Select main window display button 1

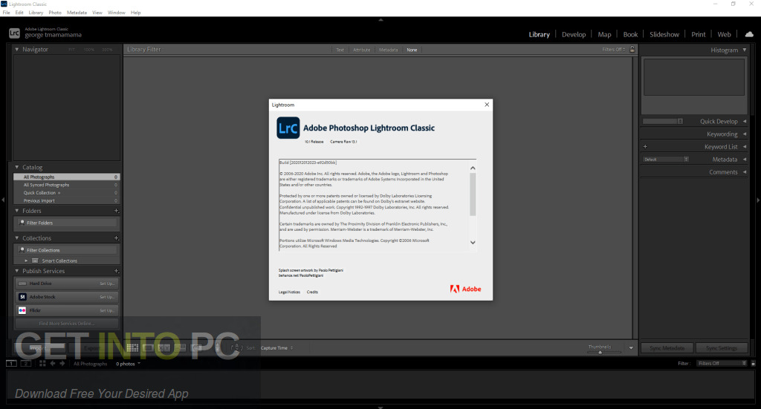(11, 363)
